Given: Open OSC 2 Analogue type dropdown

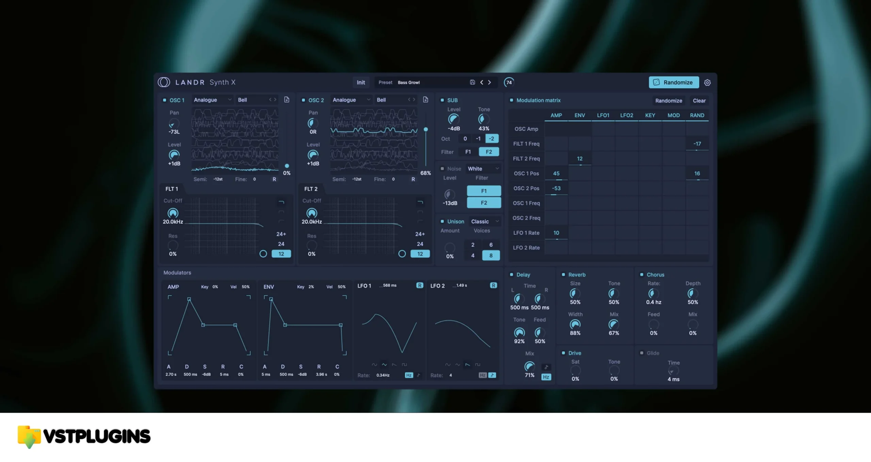Looking at the screenshot, I should (351, 100).
